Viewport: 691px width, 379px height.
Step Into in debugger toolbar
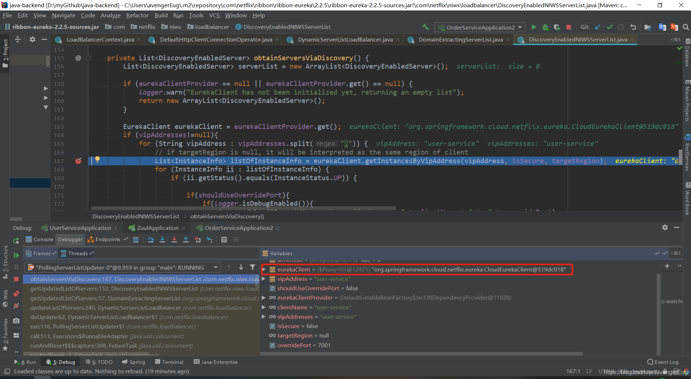pos(162,240)
